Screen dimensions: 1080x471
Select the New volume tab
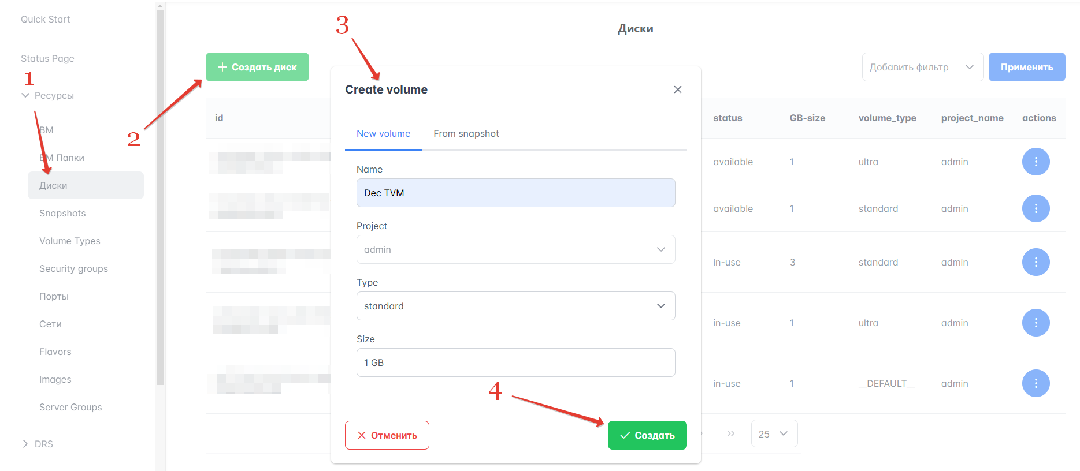click(x=383, y=134)
